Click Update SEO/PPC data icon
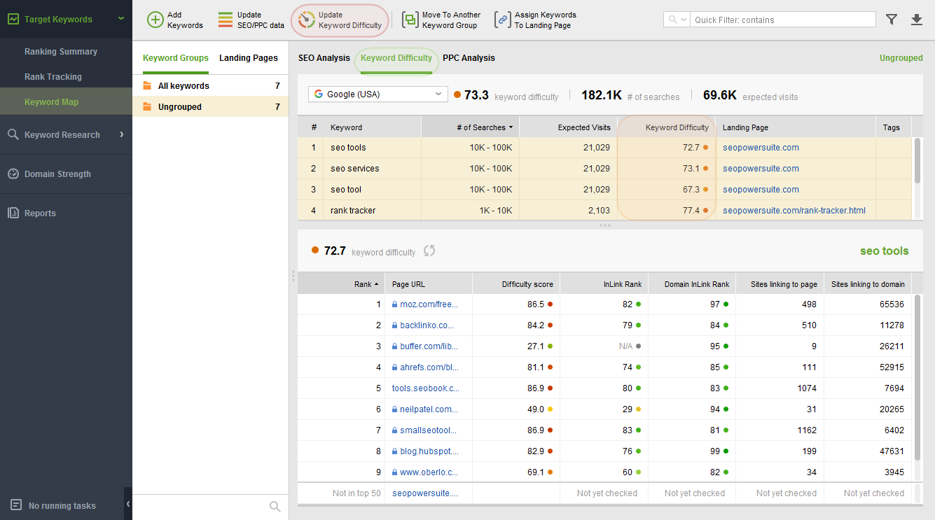 (226, 20)
